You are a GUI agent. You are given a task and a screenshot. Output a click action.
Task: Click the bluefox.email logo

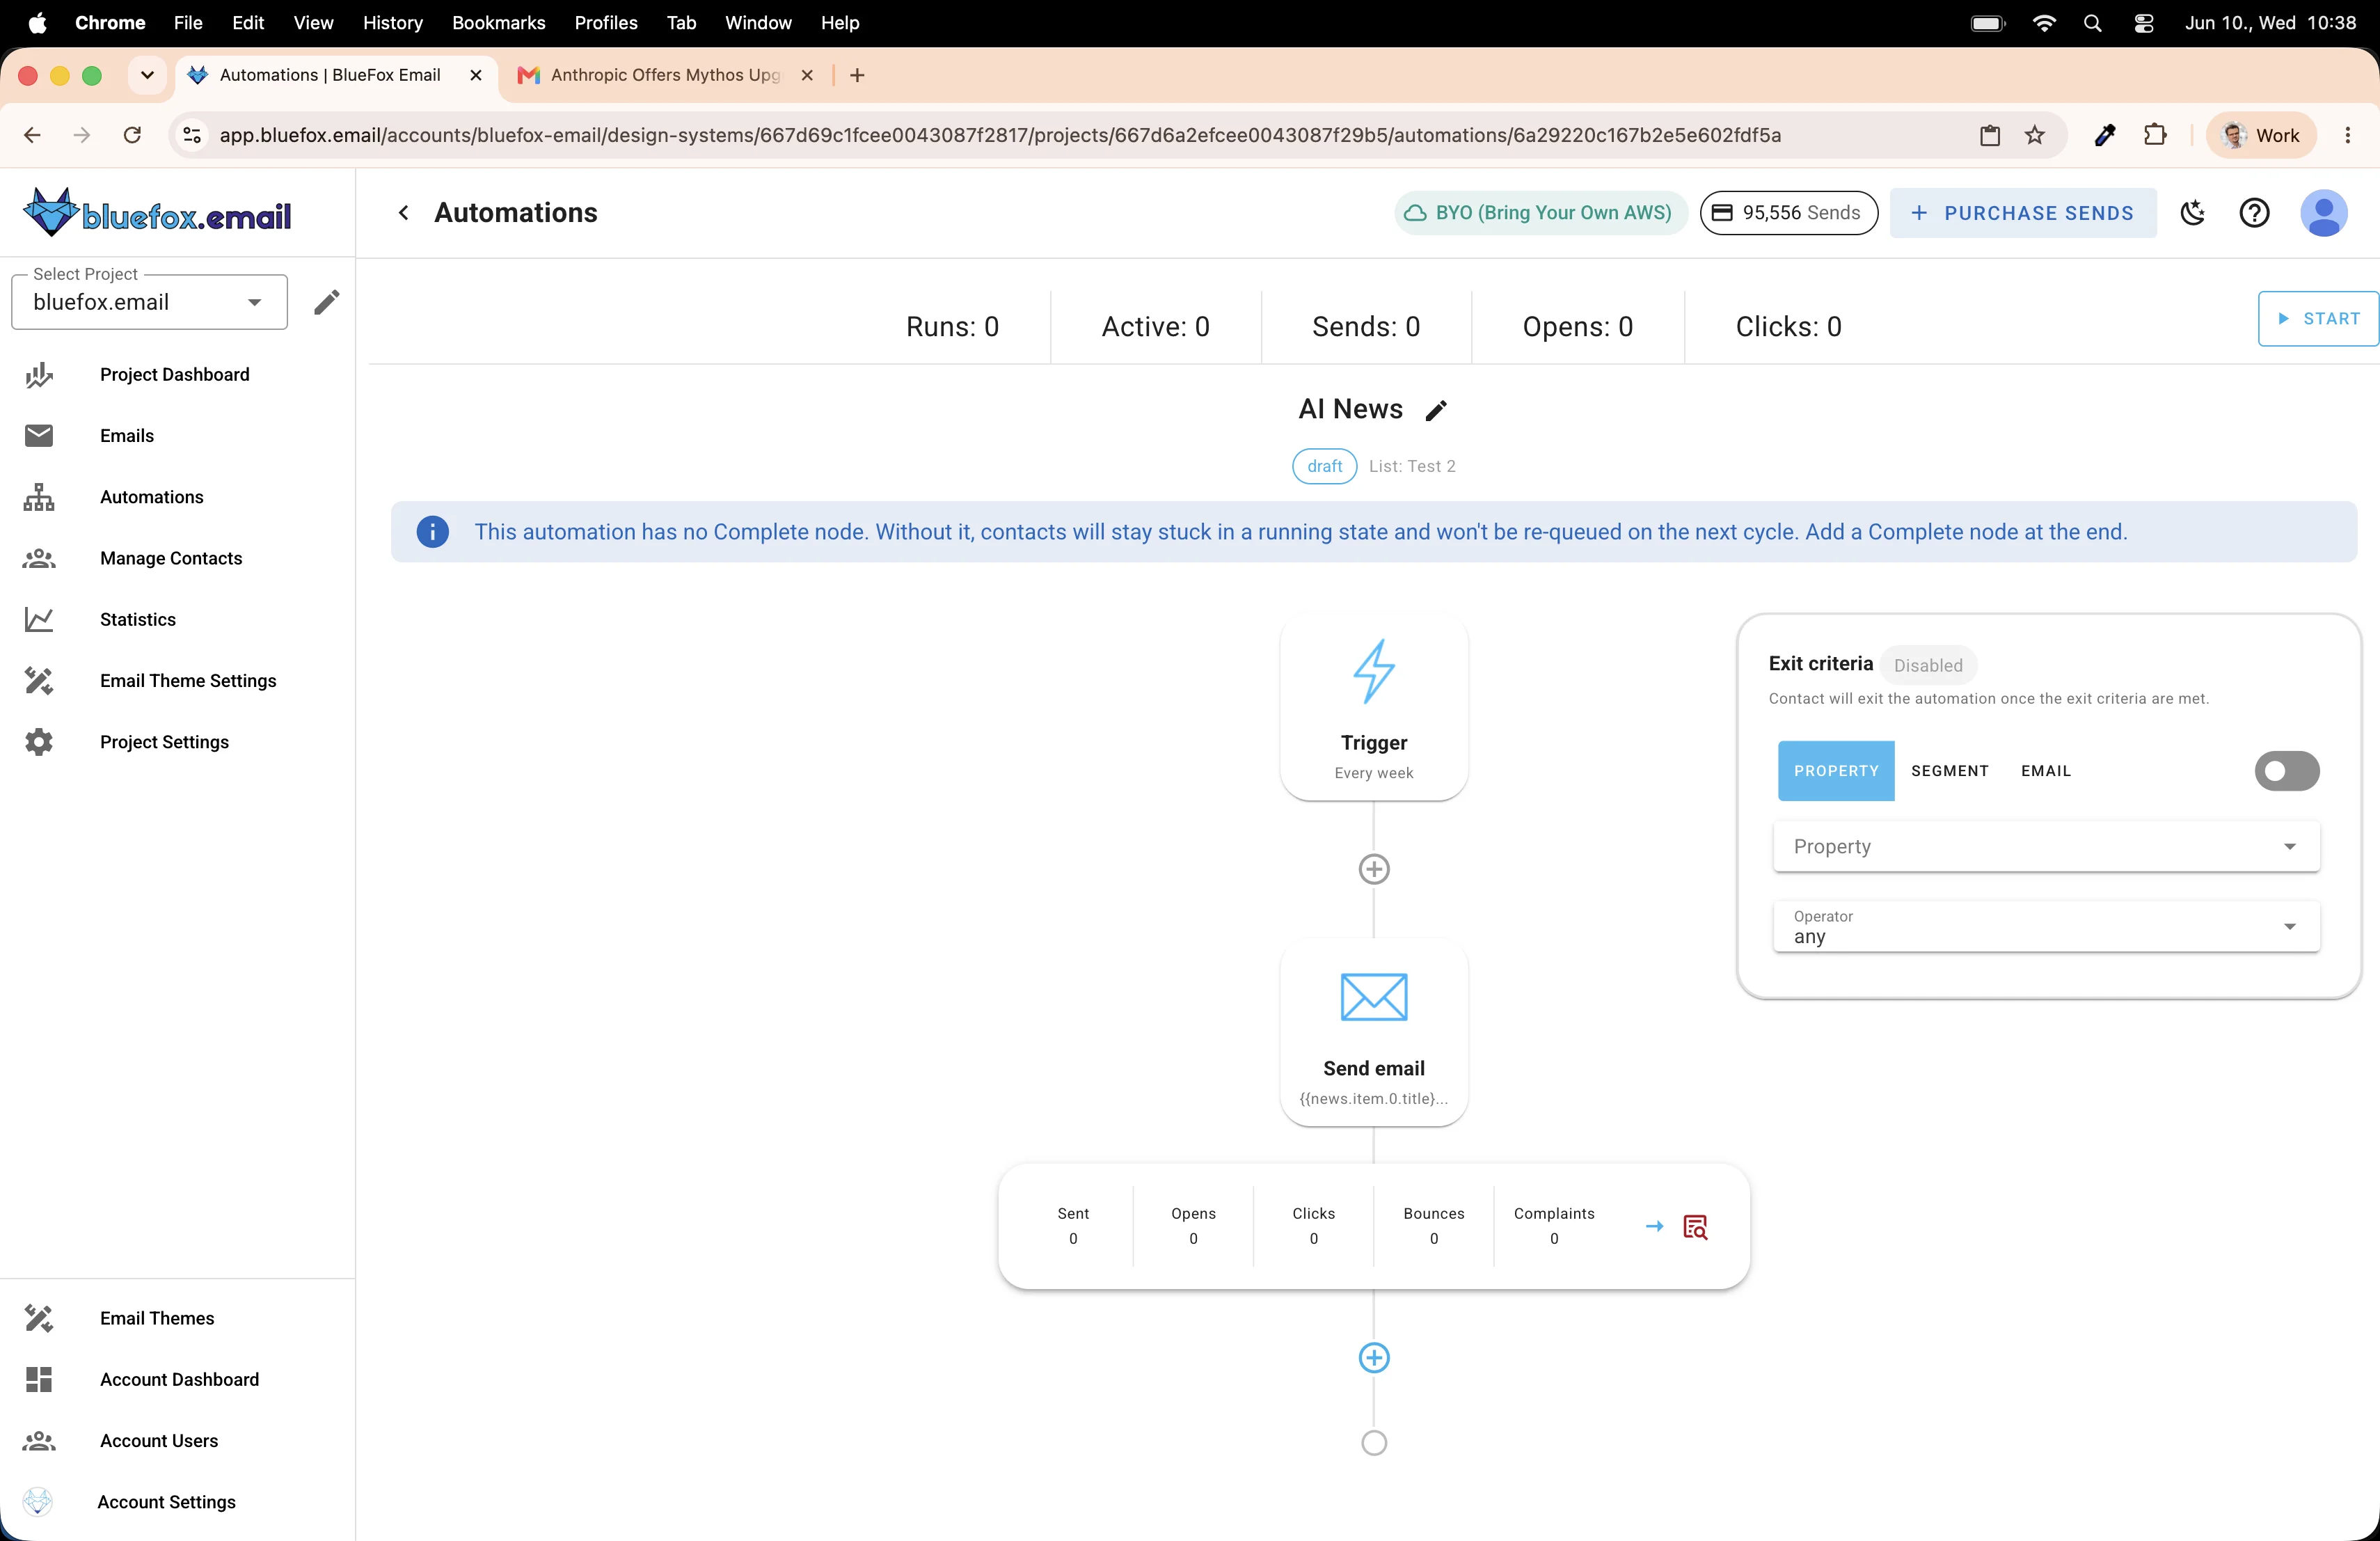(158, 213)
